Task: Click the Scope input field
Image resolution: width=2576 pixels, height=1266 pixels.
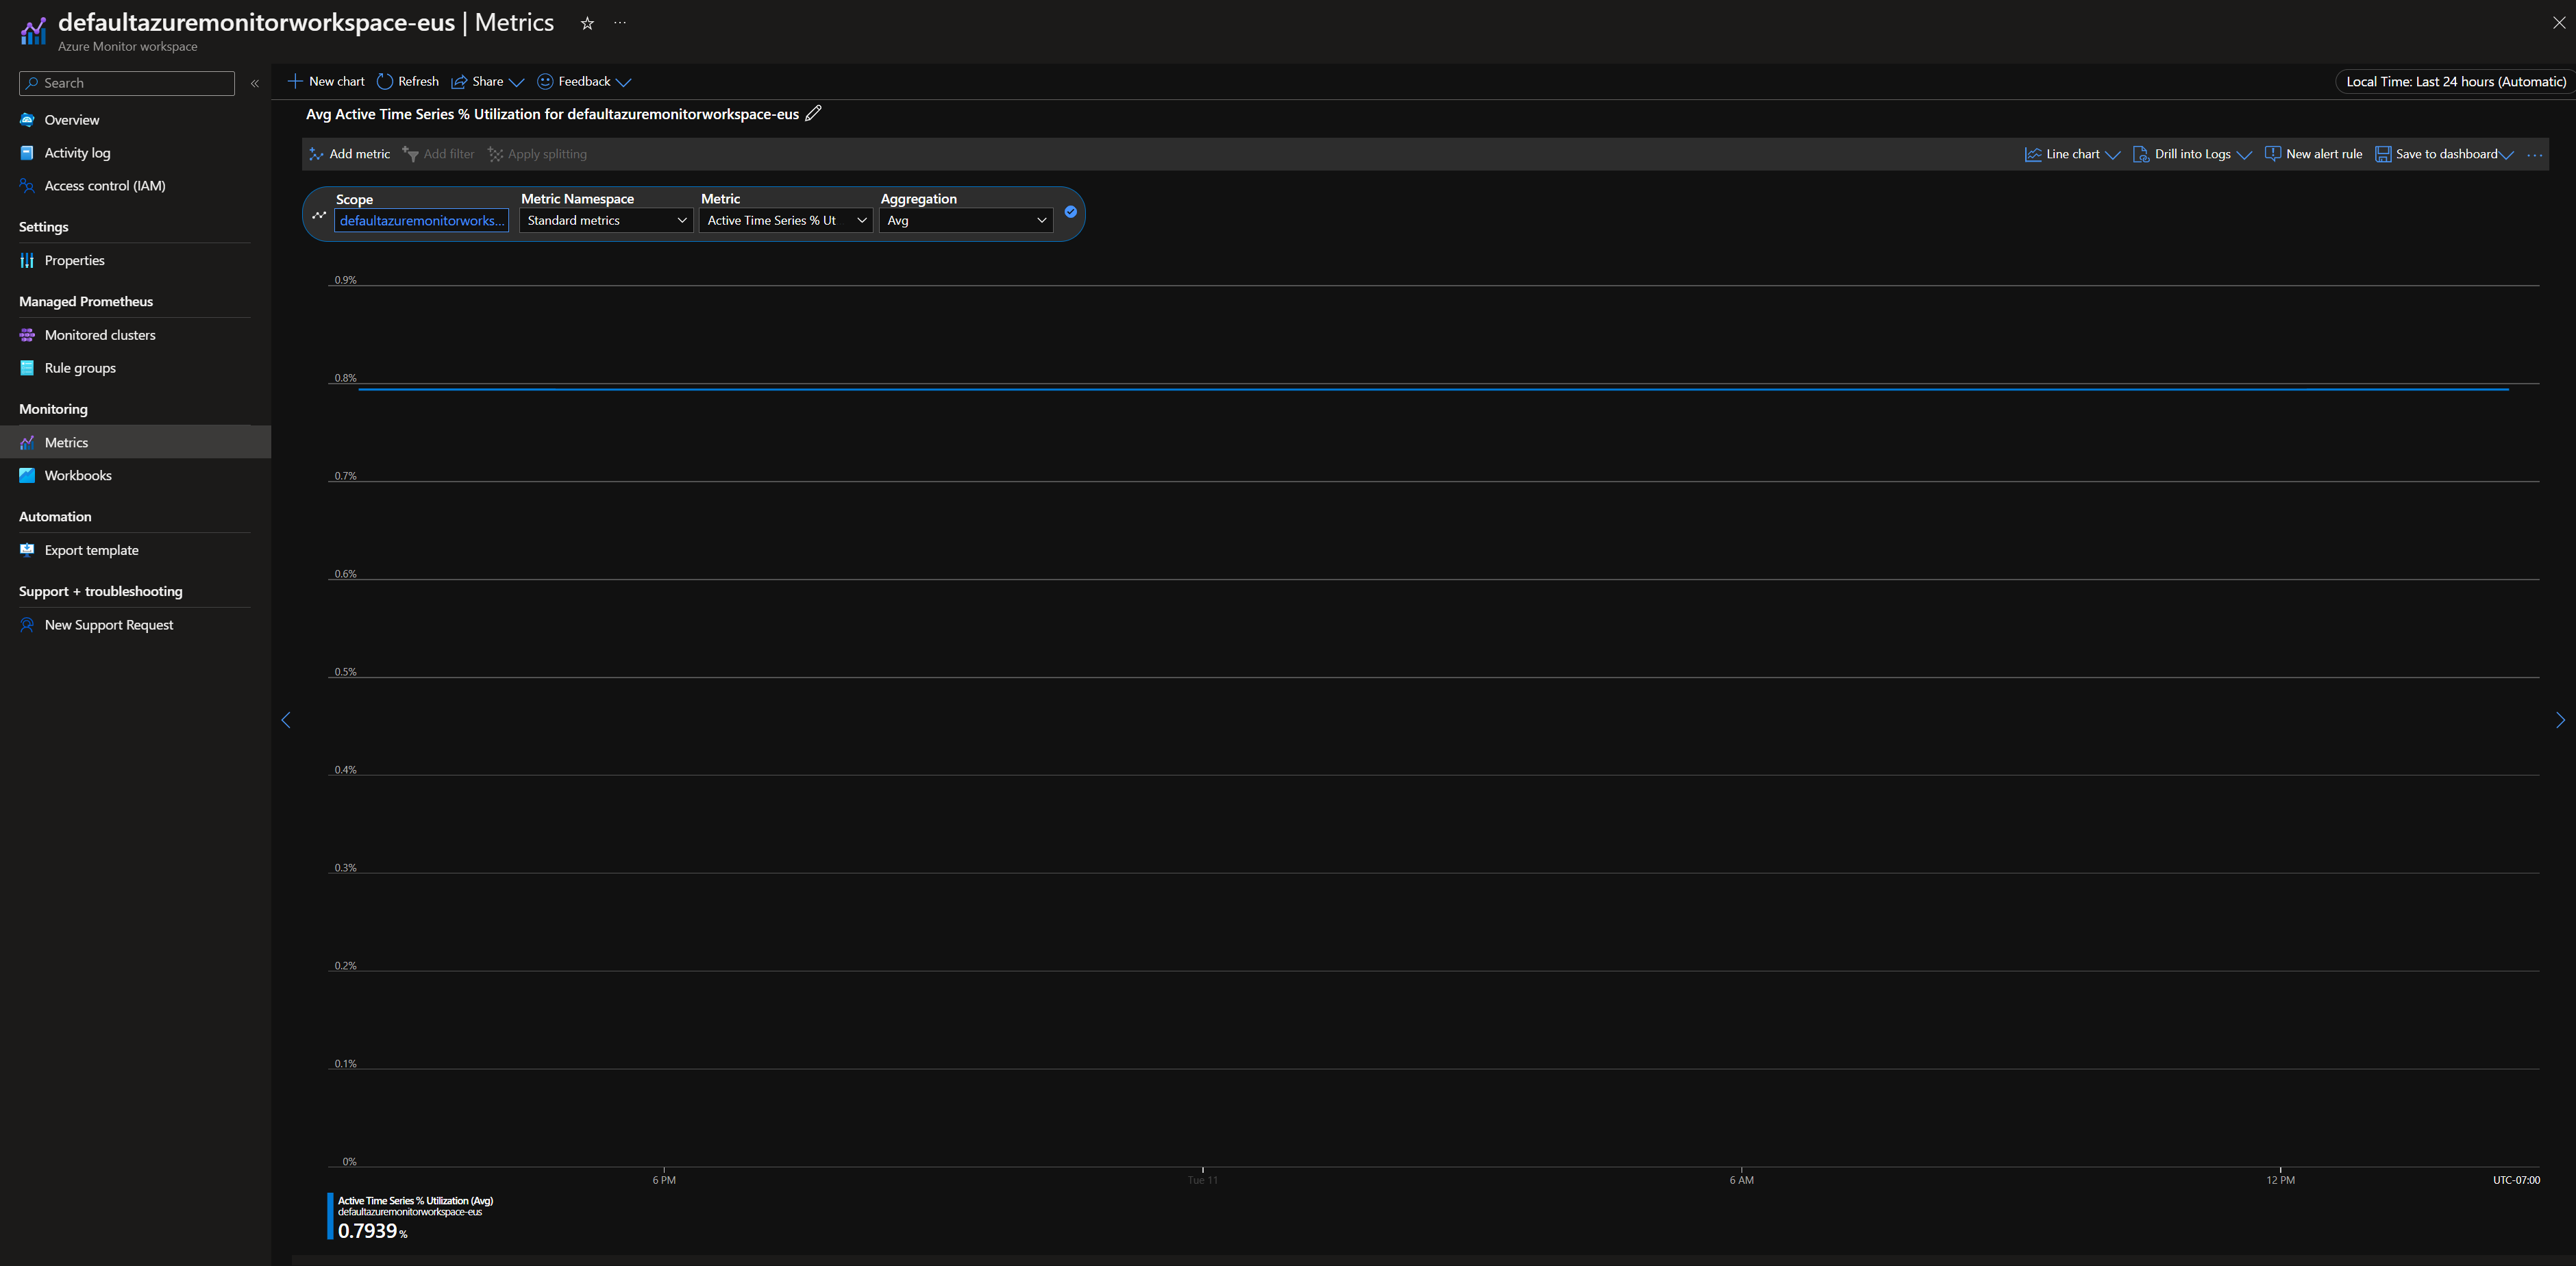Action: tap(421, 221)
